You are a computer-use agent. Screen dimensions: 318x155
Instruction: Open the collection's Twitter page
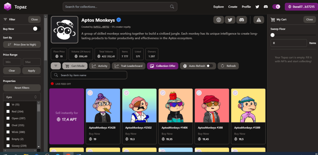pos(230,20)
